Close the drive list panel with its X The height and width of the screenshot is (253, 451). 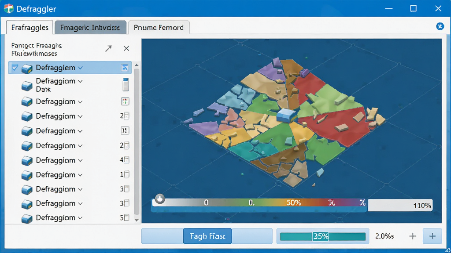click(x=126, y=48)
